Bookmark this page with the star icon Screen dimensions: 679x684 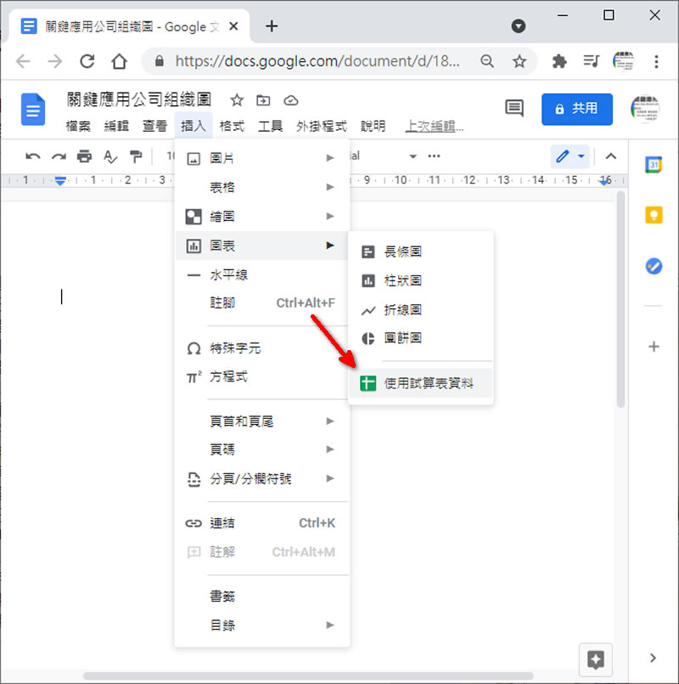pos(519,61)
